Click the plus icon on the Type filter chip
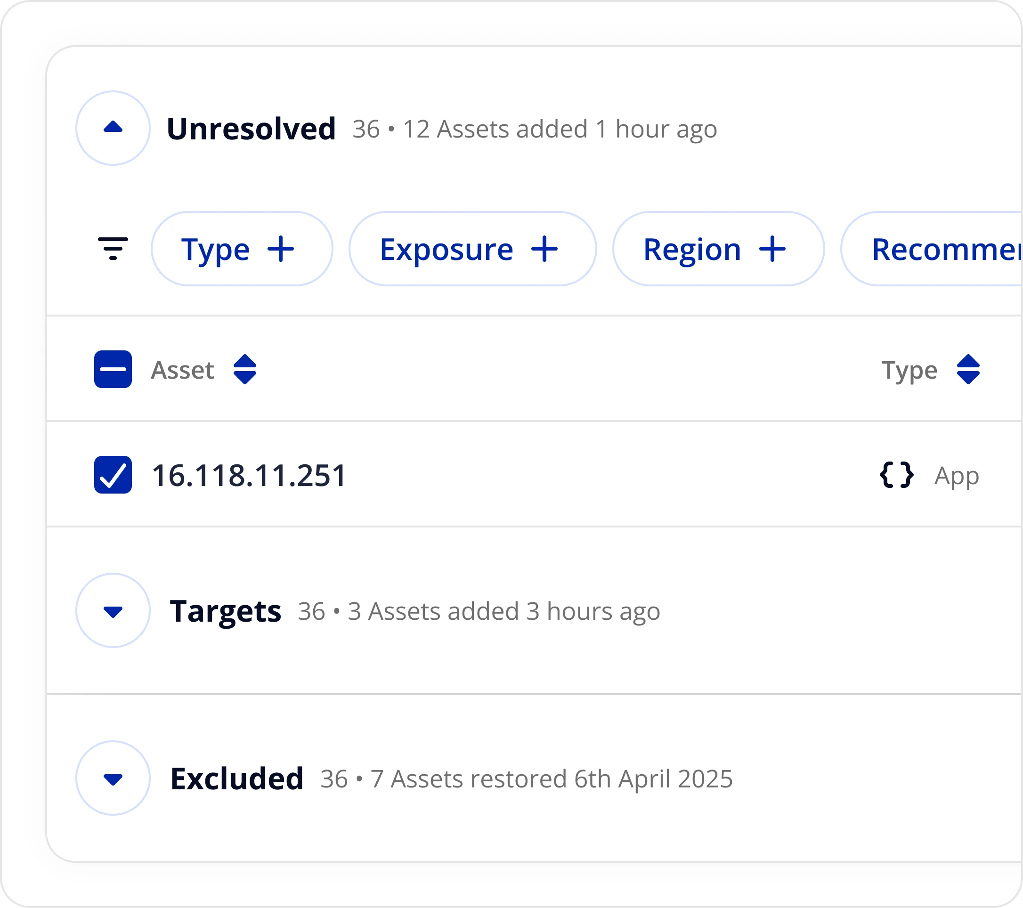1023x908 pixels. (282, 249)
